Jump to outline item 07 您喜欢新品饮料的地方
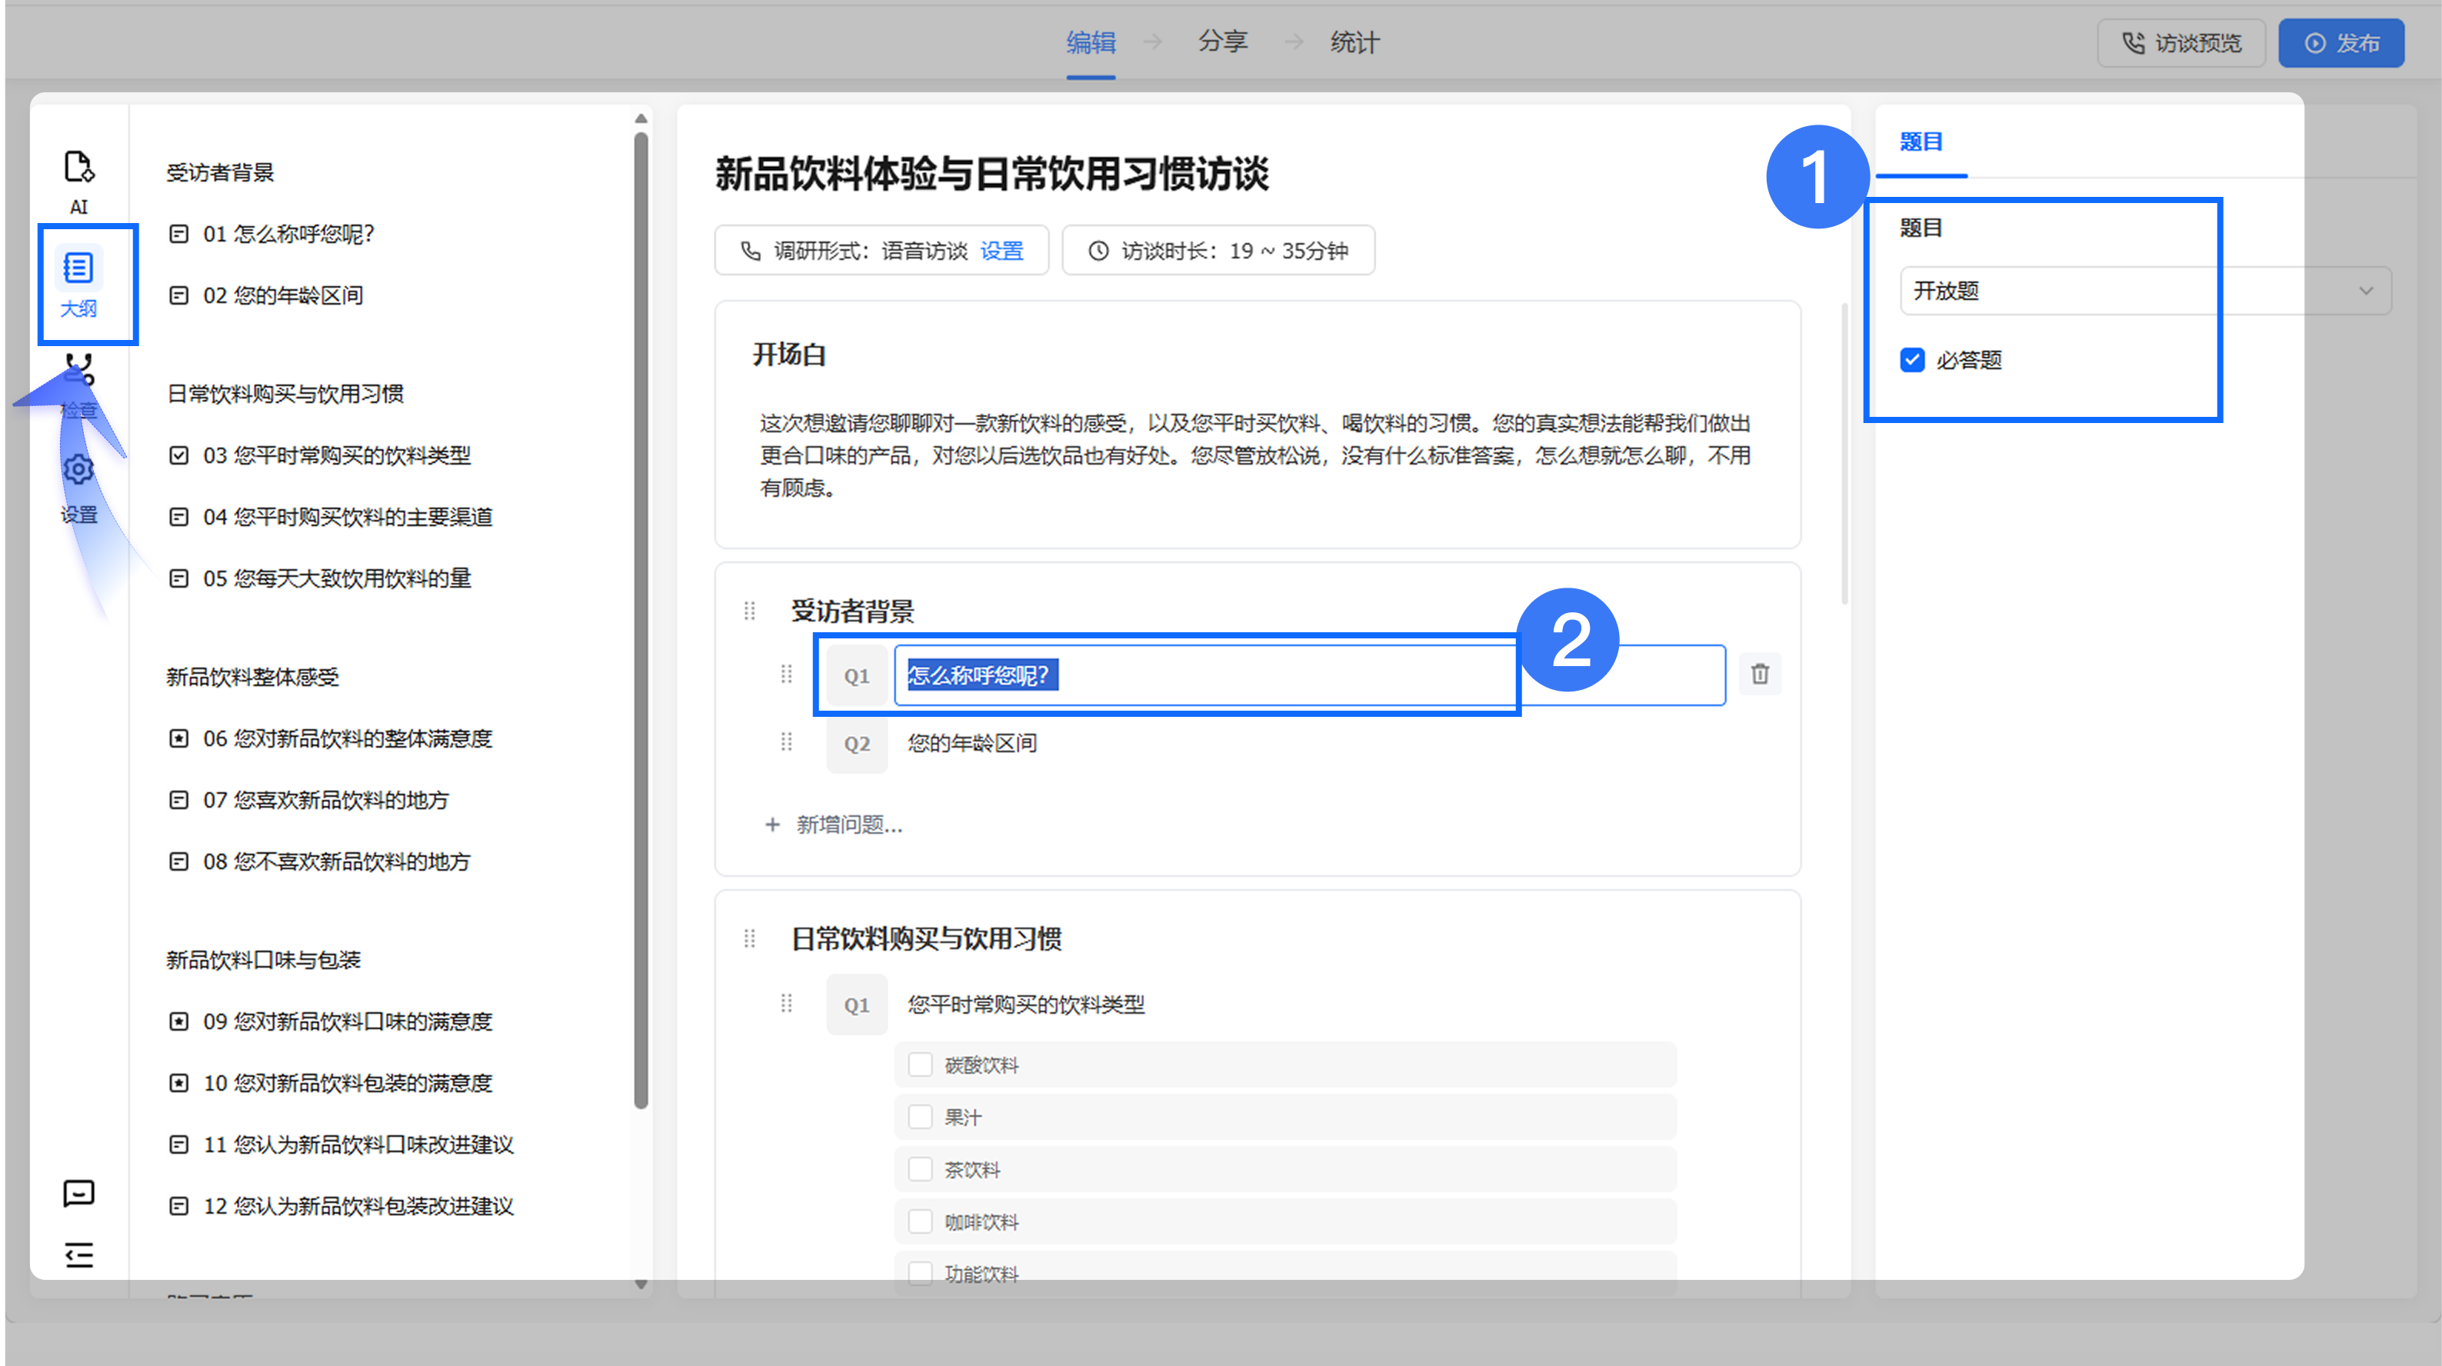2442x1366 pixels. click(325, 800)
